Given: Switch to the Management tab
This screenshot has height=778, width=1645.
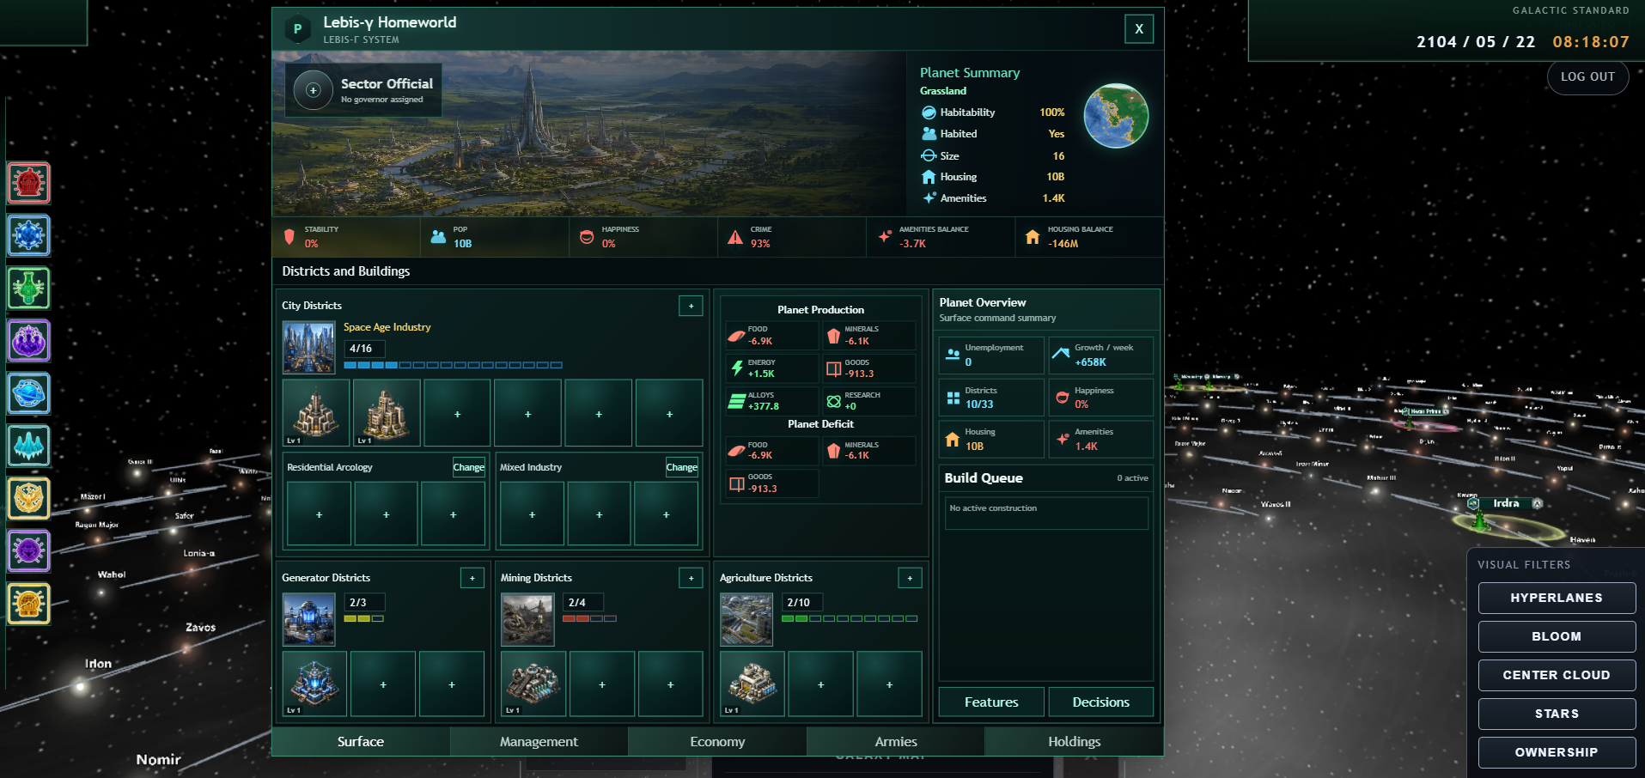Looking at the screenshot, I should pos(539,741).
